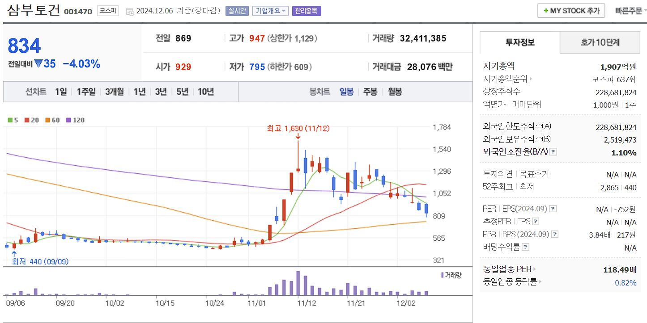Toggle the green 5-day moving average legend
The height and width of the screenshot is (323, 647).
pos(10,120)
